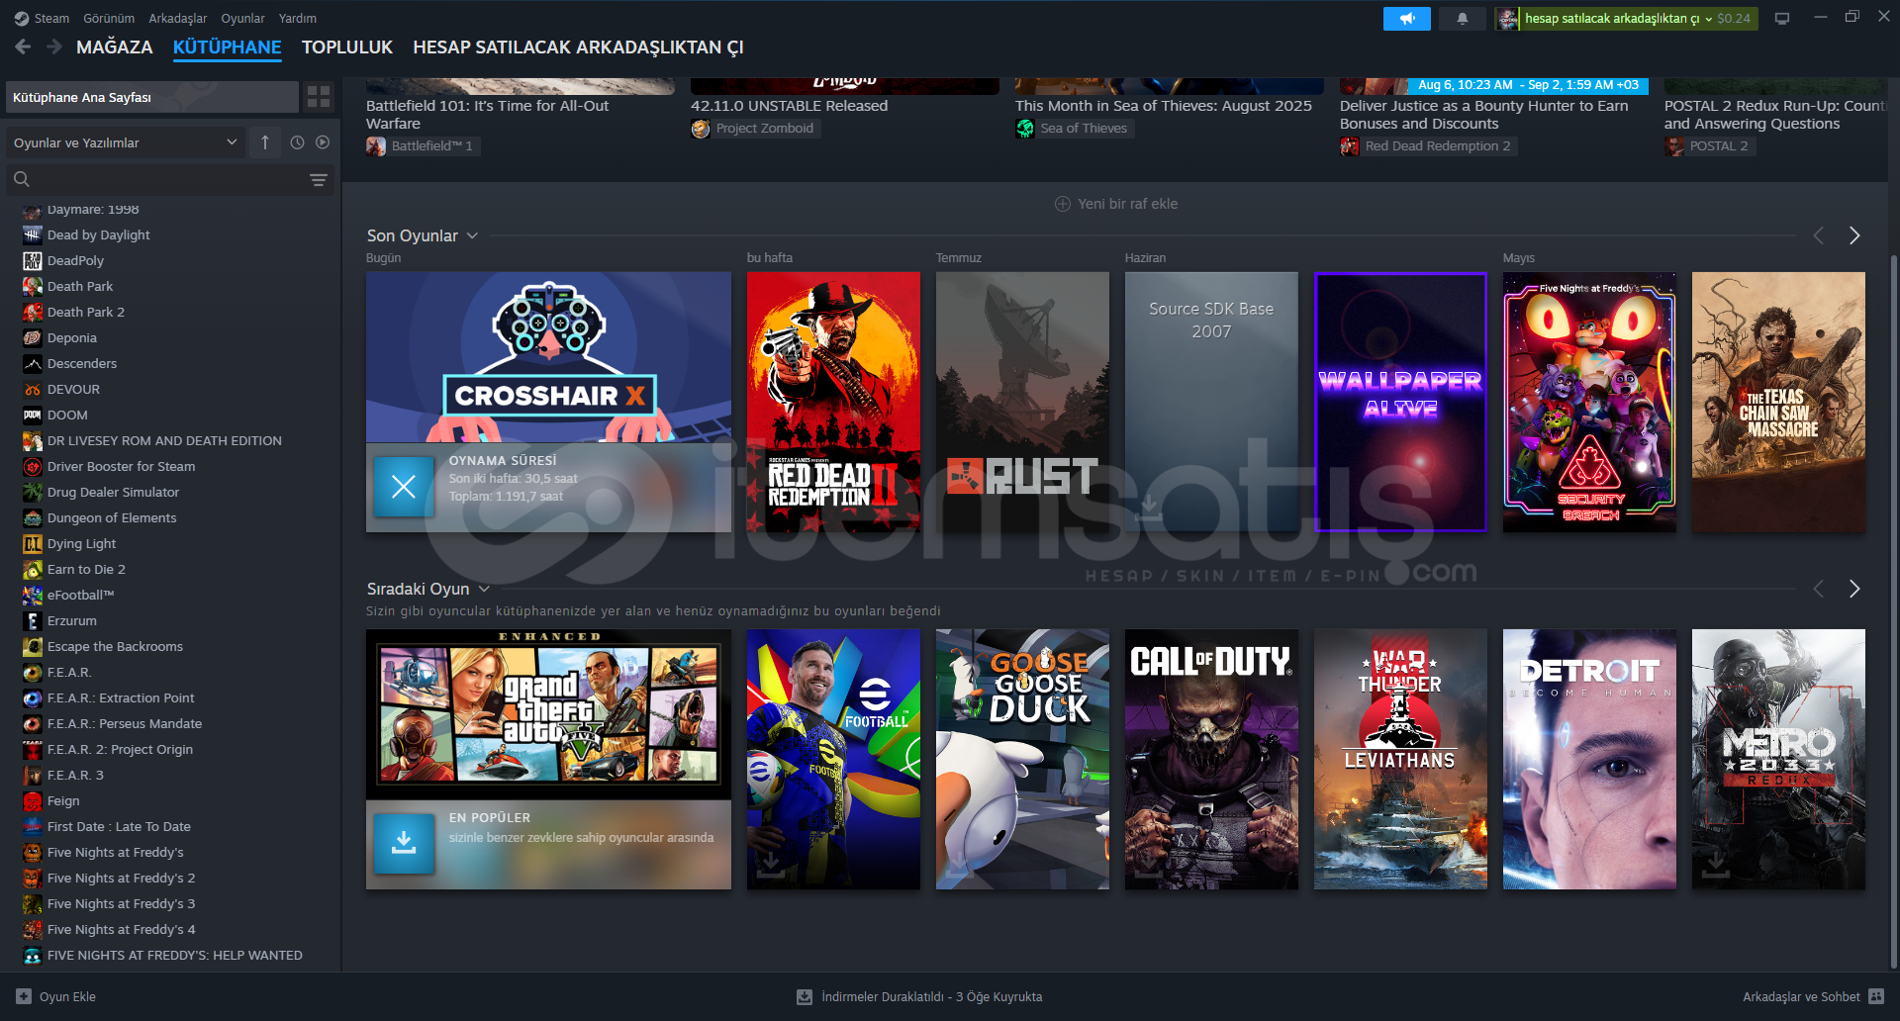
Task: Open the Arkadaşlar menu
Action: tap(178, 18)
